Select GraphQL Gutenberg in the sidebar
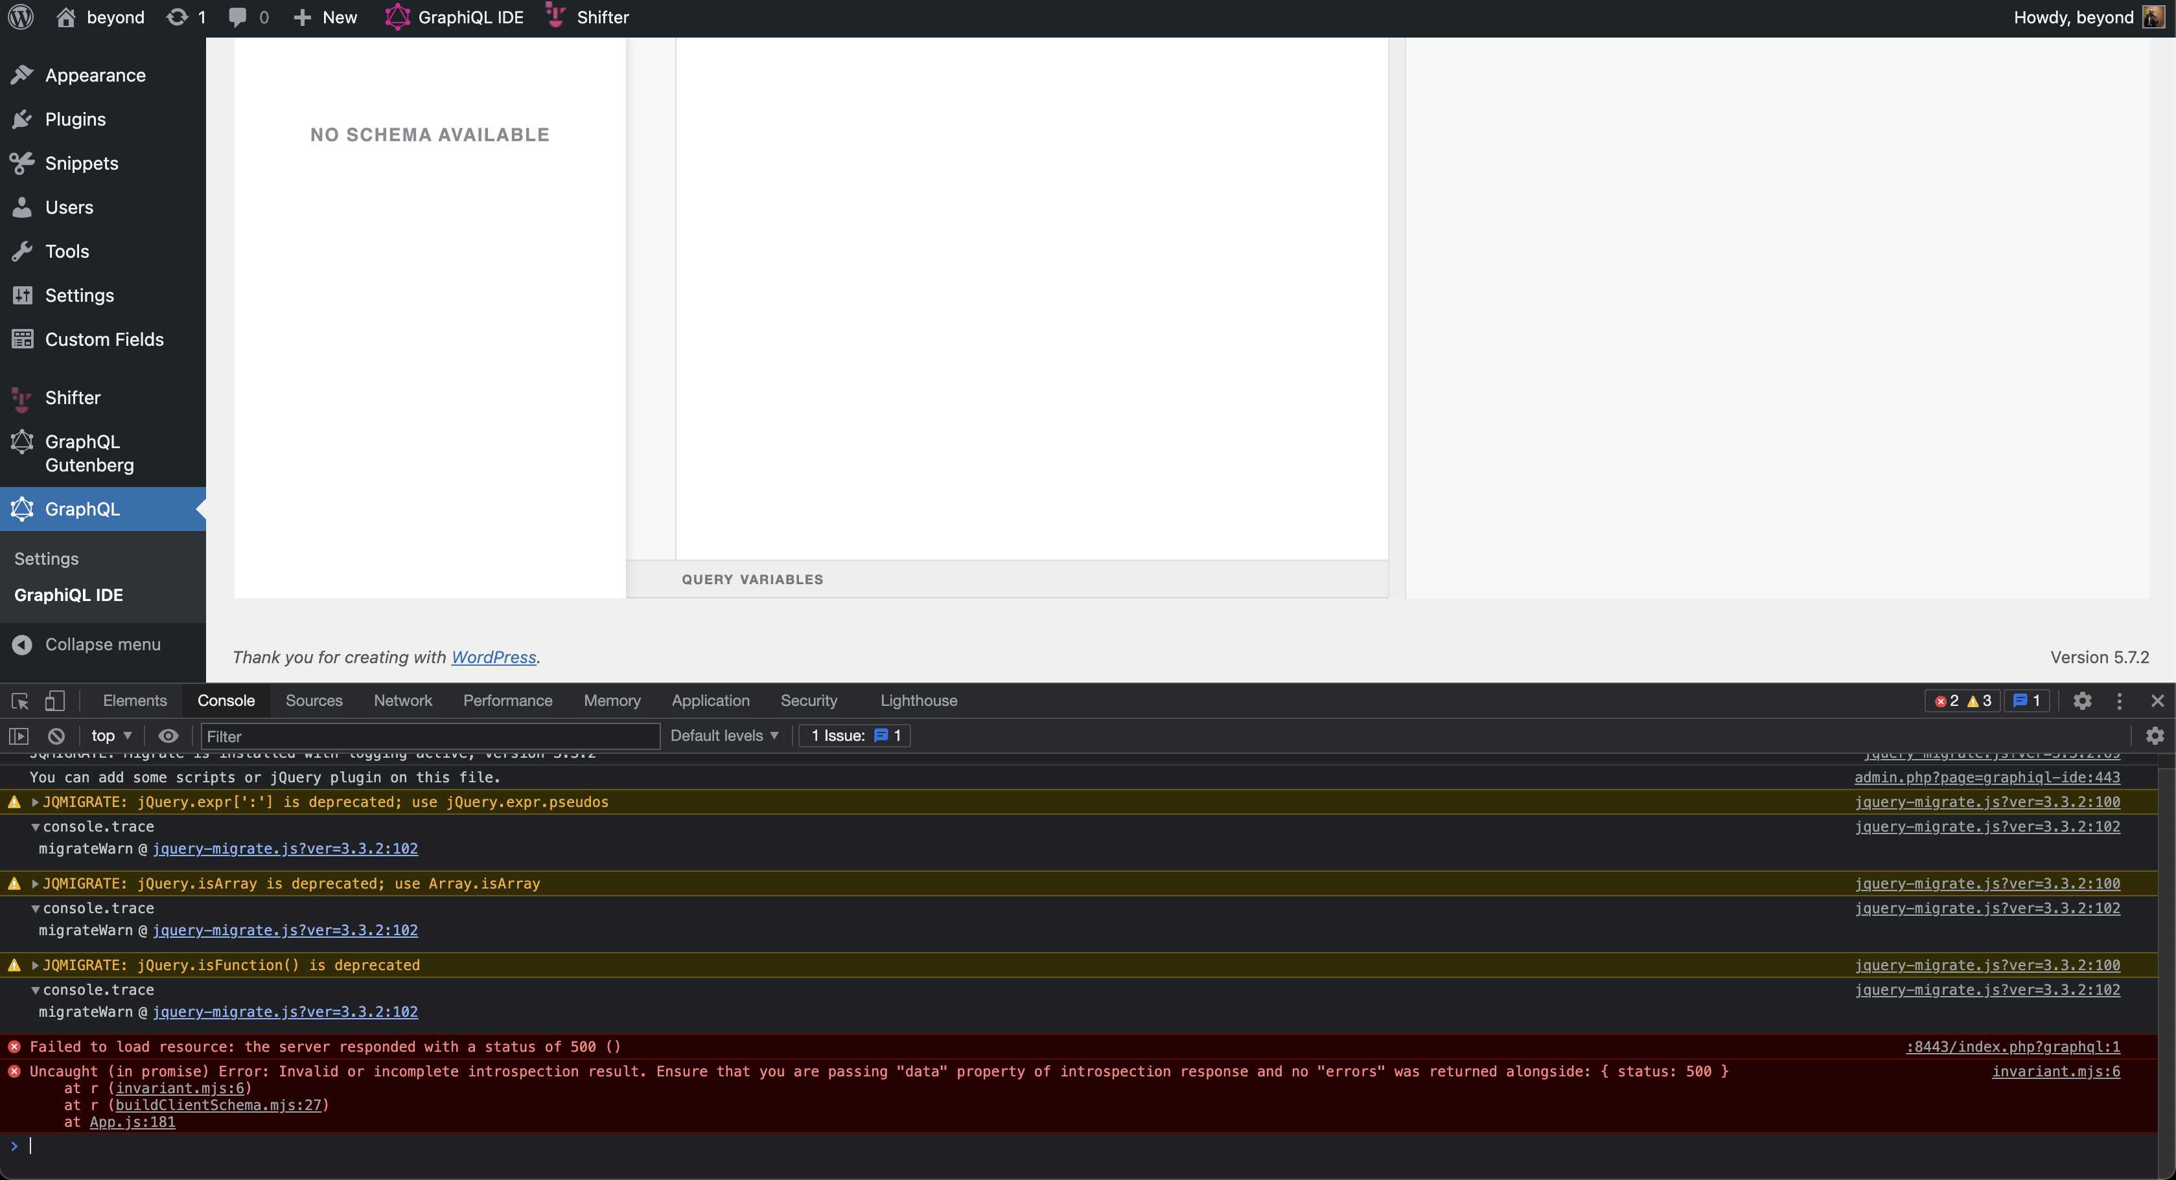This screenshot has height=1180, width=2176. coord(89,453)
